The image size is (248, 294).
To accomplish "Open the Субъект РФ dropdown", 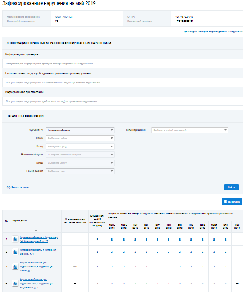I will [80, 130].
